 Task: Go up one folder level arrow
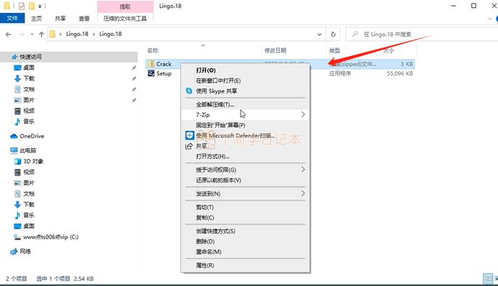[41, 34]
